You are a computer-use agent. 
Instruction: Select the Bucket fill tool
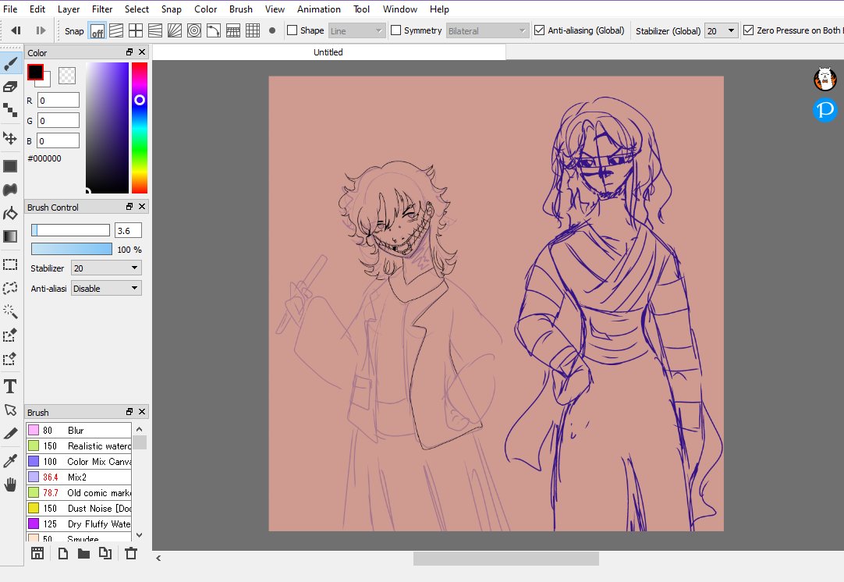pos(10,213)
